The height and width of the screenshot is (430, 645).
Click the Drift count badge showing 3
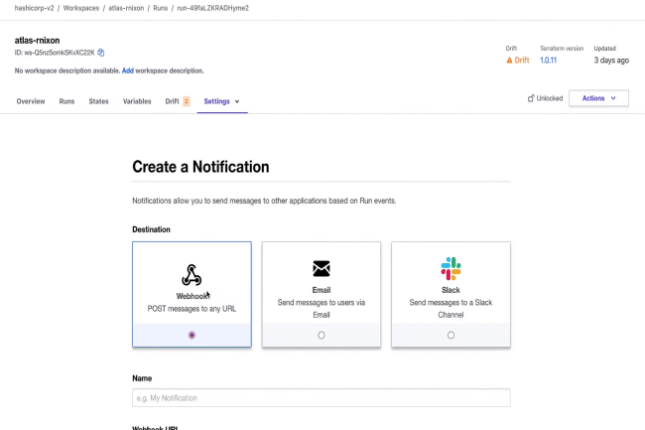186,101
